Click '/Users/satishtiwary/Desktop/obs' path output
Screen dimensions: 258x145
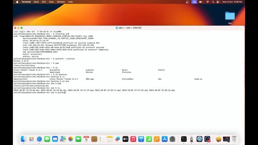[31, 86]
